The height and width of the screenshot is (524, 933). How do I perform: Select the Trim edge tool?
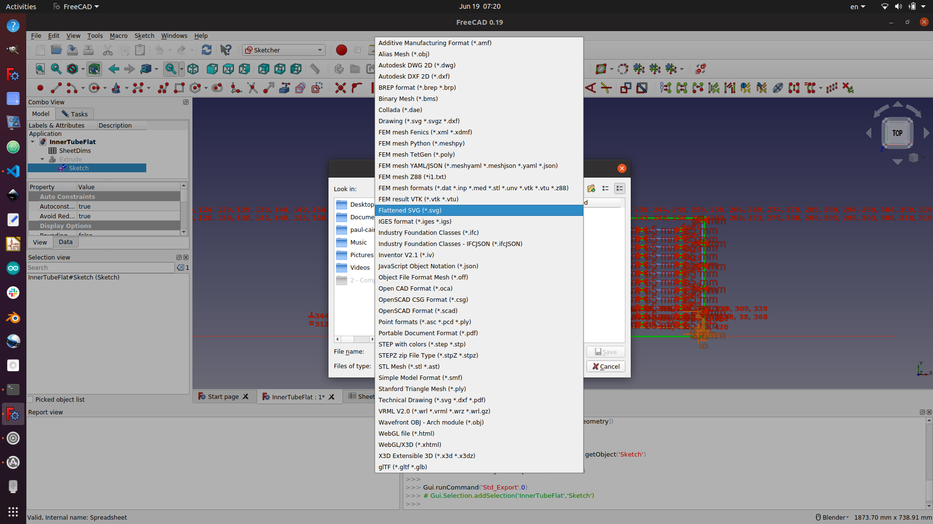(252, 88)
